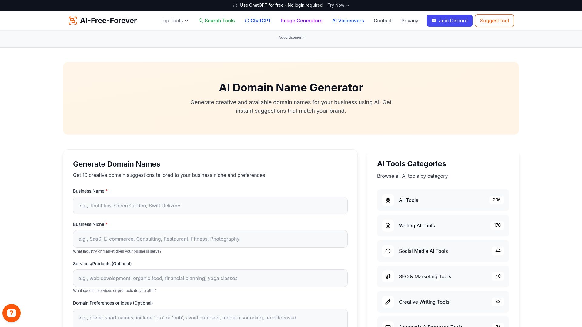The height and width of the screenshot is (327, 582).
Task: Click the pencil icon for Creative Writing Tools
Action: pos(388,302)
